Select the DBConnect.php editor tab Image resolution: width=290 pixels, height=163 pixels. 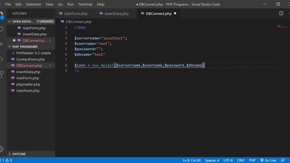tap(159, 14)
